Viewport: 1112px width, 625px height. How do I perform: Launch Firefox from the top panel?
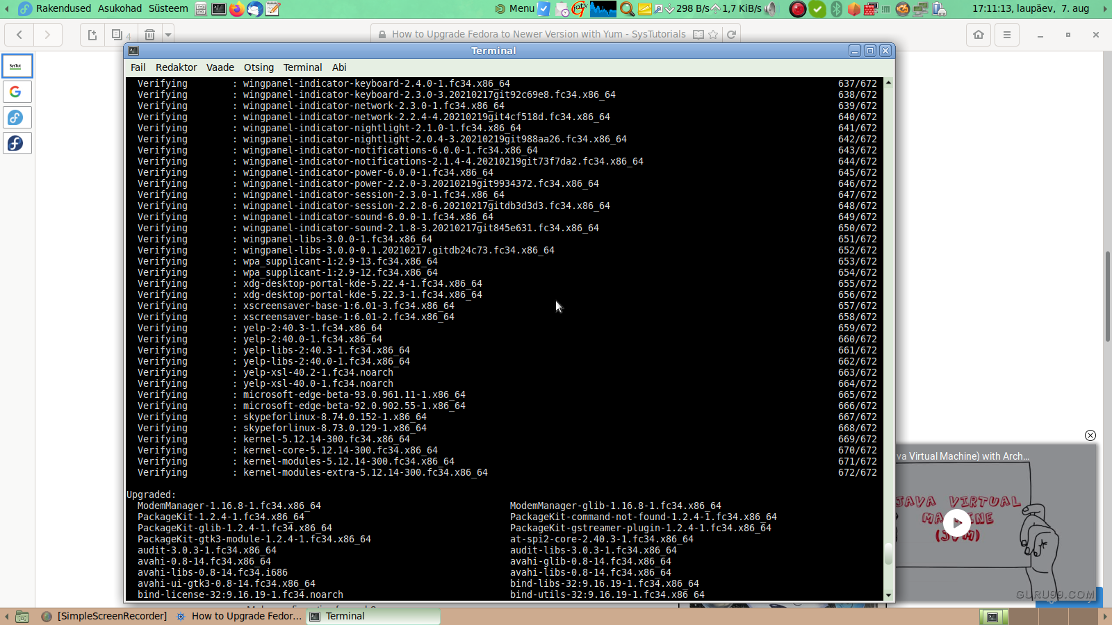click(x=237, y=9)
